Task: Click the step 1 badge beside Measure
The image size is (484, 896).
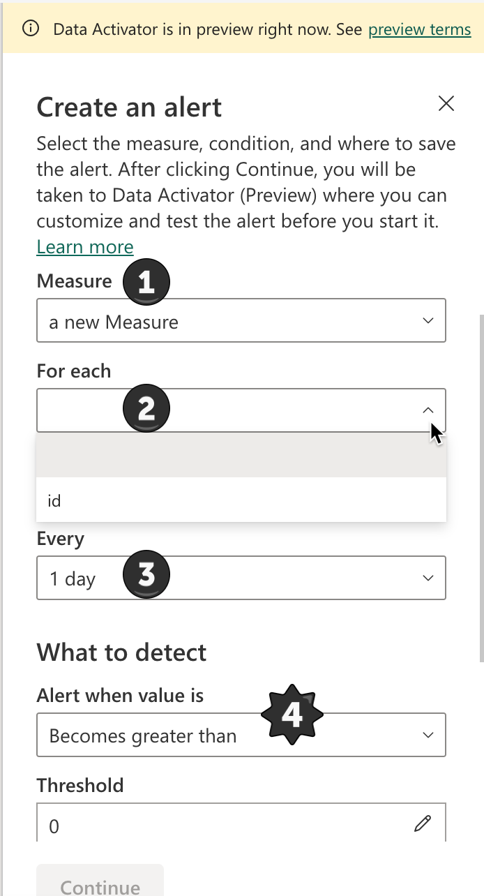Action: point(146,281)
